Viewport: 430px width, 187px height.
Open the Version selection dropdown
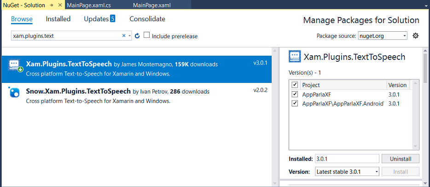click(347, 172)
